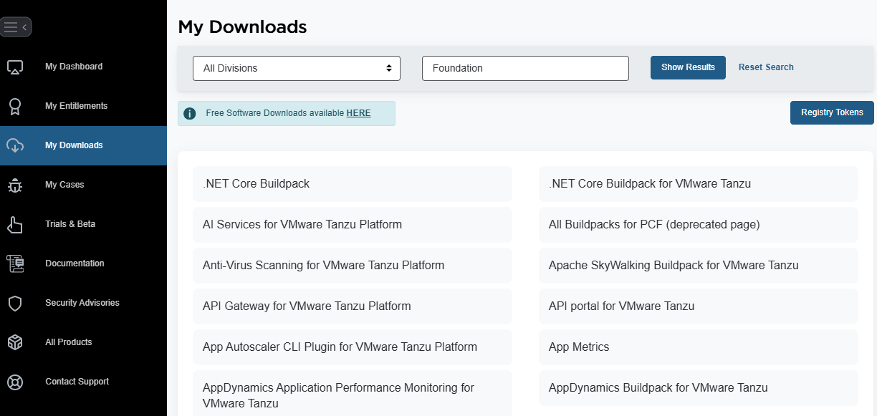This screenshot has height=416, width=877.
Task: Click the Contact Support lifebuoy icon
Action: [15, 382]
